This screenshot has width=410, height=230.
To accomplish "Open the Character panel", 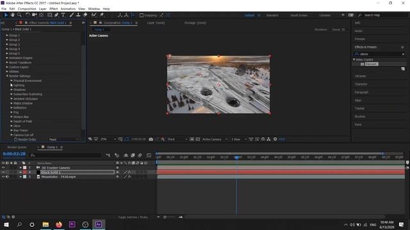I will click(x=361, y=84).
